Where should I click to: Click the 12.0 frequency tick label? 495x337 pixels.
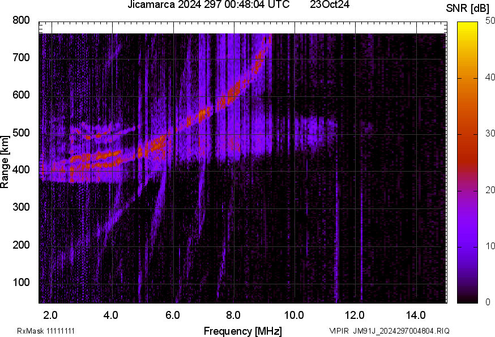click(355, 315)
